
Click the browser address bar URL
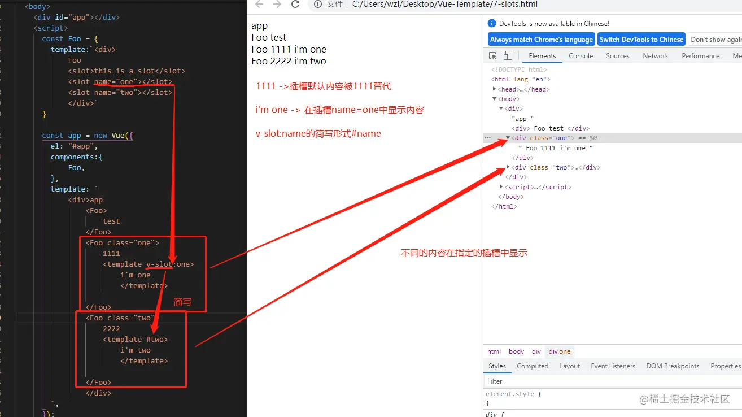tap(445, 4)
